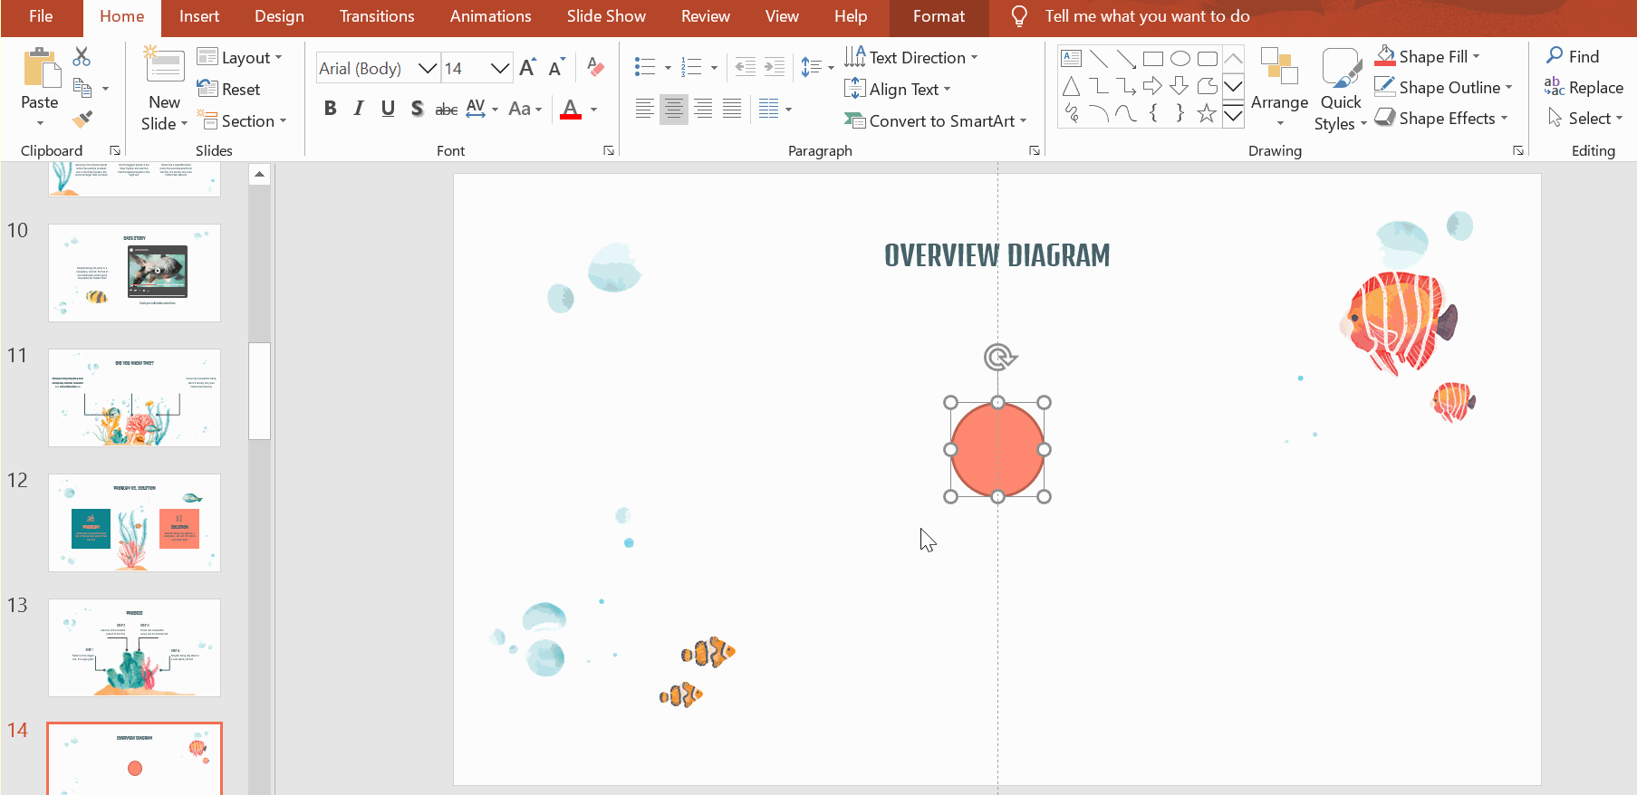Screen dimensions: 1637x795
Task: Open the font name dropdown
Action: click(x=427, y=68)
